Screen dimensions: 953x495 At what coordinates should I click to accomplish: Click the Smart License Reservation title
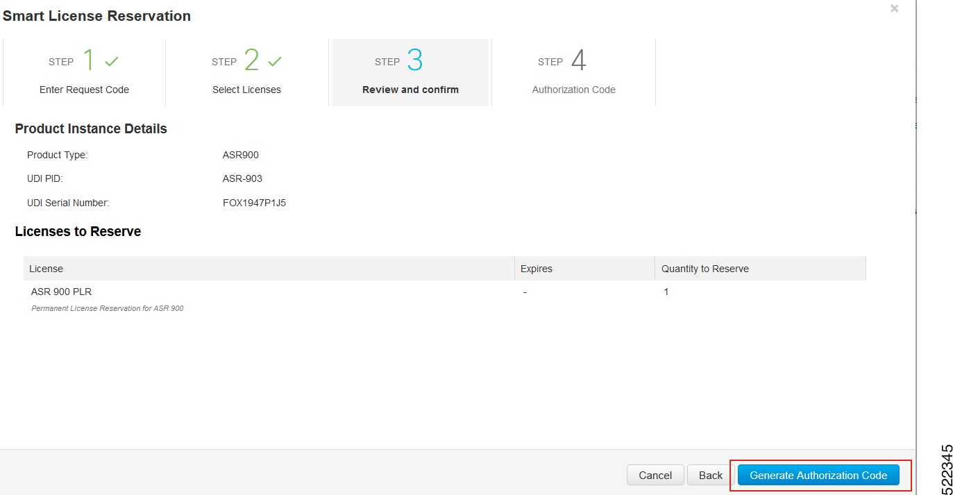pyautogui.click(x=96, y=15)
